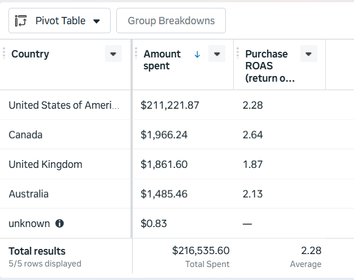Click the Purchase ROAS column header
This screenshot has width=354, height=280.
click(270, 66)
